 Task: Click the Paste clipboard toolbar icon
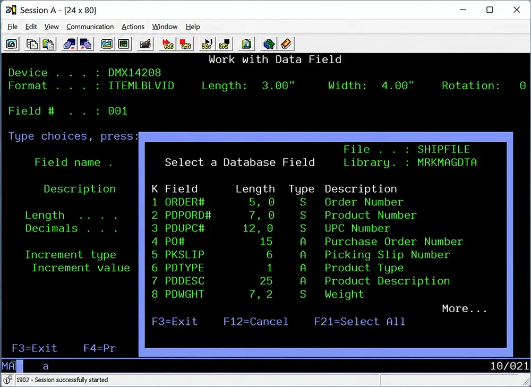(48, 44)
